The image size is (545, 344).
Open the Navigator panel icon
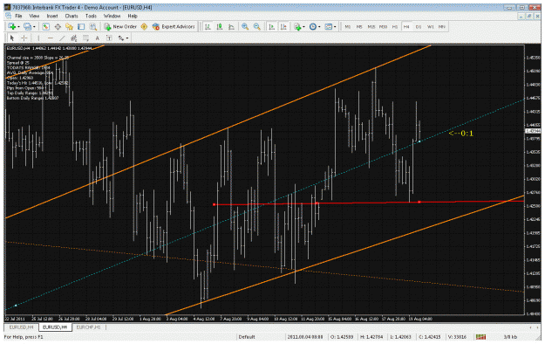coord(69,27)
